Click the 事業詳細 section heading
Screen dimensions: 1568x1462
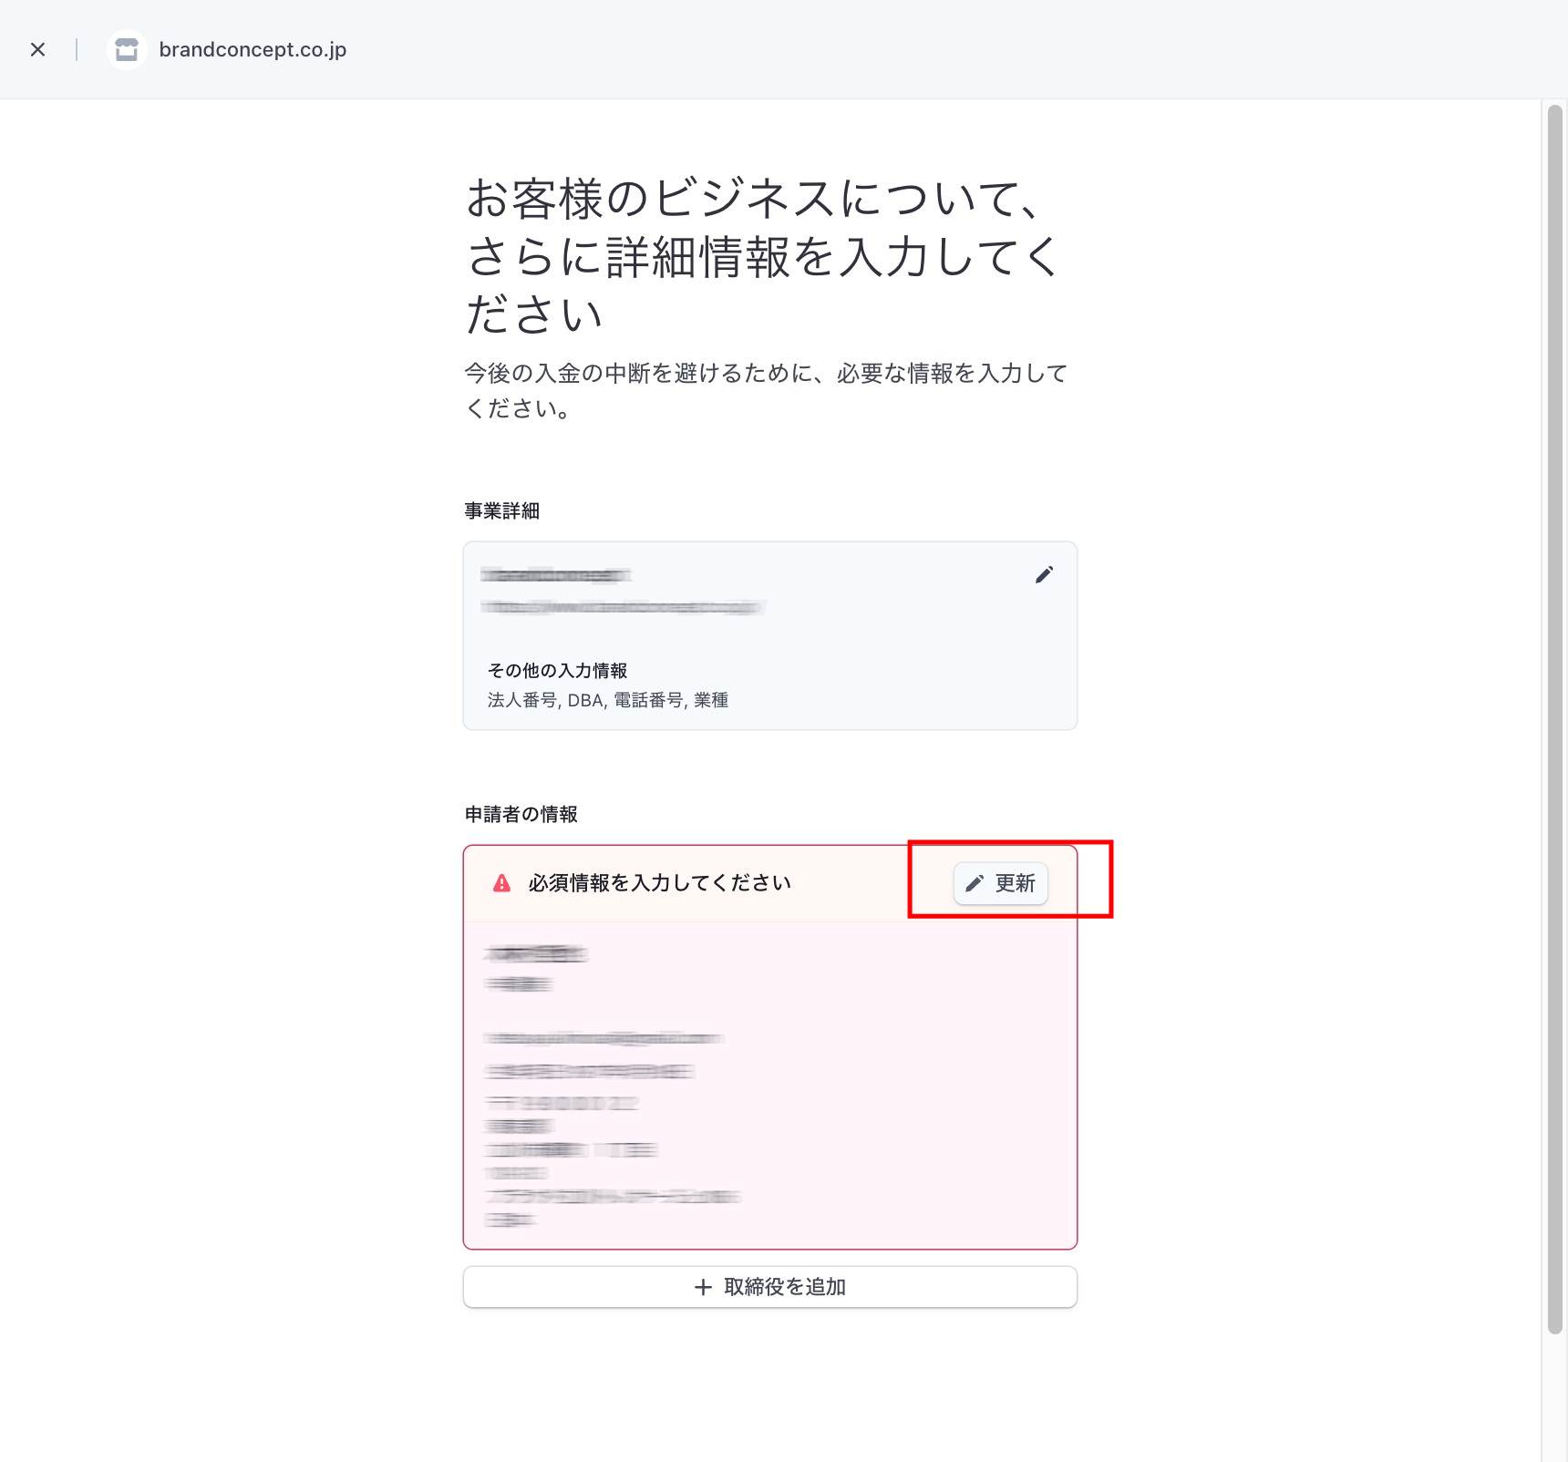(x=501, y=511)
